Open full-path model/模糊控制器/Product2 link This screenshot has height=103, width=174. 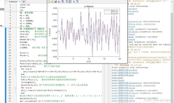125,93
